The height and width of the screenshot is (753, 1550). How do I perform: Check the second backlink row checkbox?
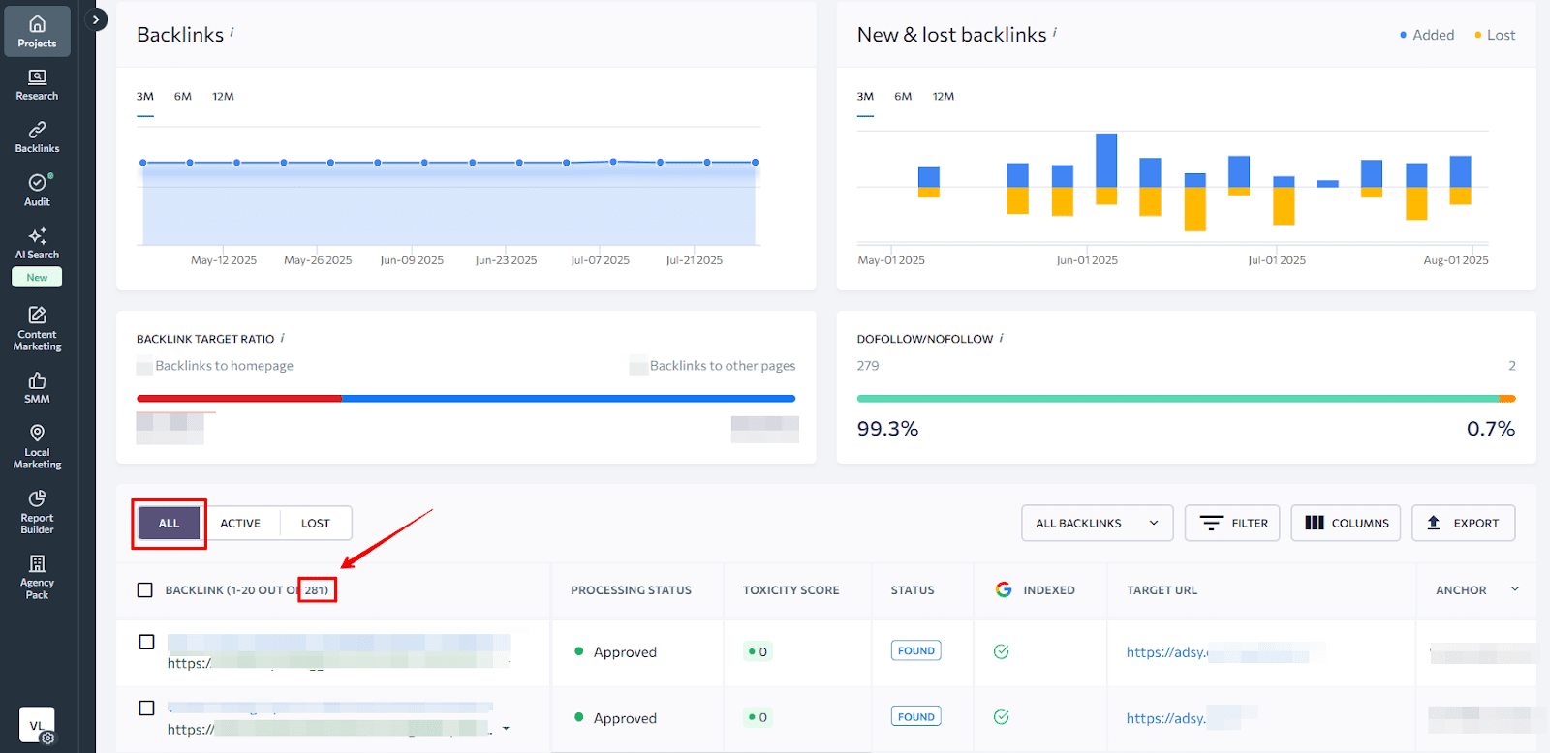[146, 708]
